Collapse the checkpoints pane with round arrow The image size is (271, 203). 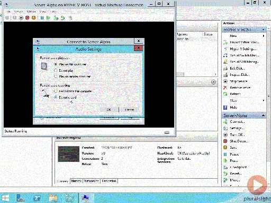[x=213, y=82]
